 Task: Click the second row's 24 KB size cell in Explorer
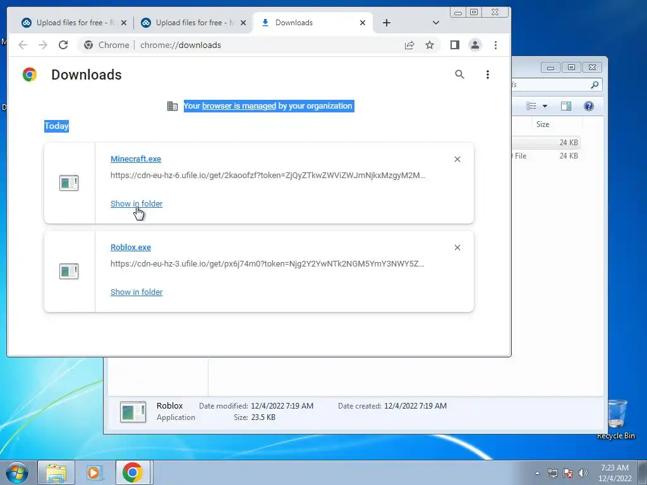point(569,156)
